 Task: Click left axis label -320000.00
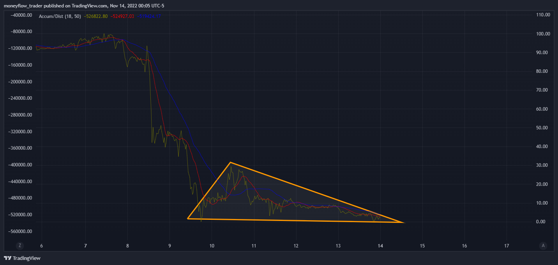[x=19, y=132]
